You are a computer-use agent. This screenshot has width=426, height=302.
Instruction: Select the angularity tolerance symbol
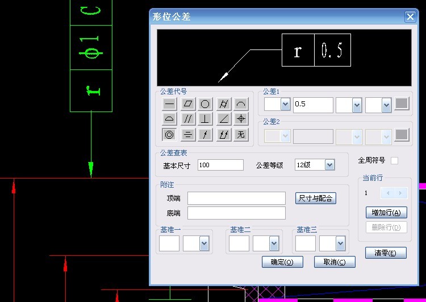(223, 119)
